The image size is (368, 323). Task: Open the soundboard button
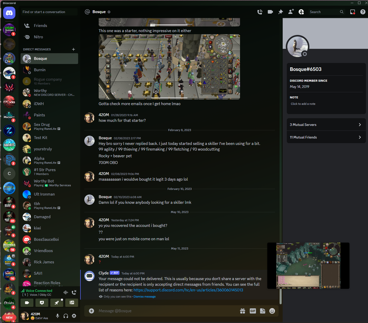[72, 303]
